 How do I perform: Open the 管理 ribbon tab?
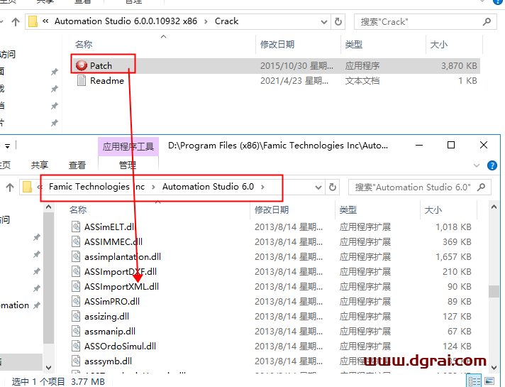click(x=128, y=165)
